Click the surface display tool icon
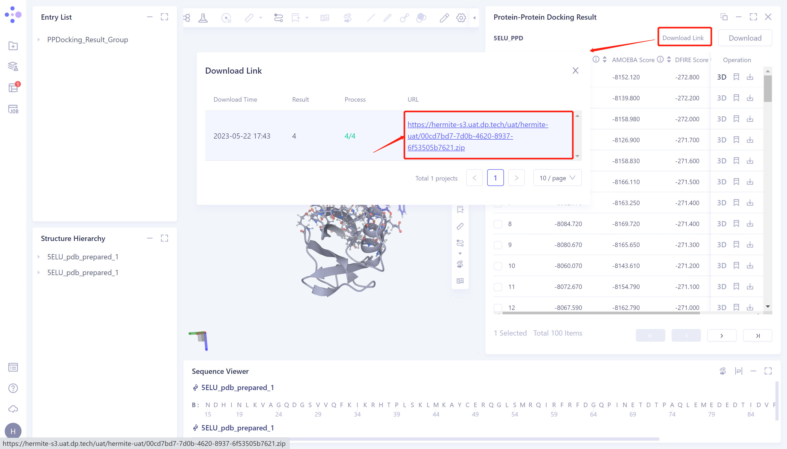787x449 pixels. (x=421, y=18)
